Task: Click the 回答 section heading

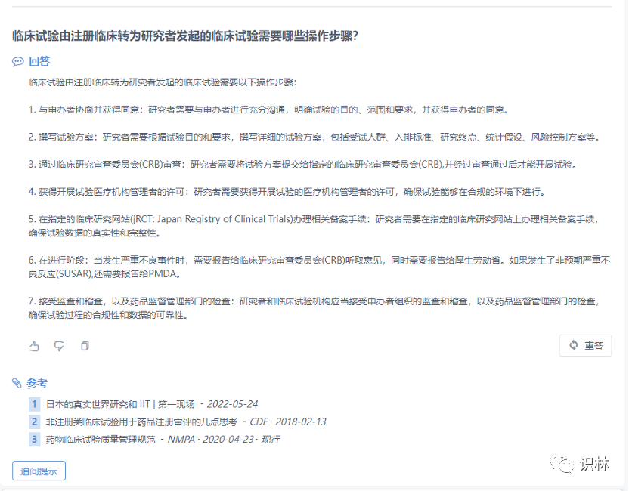Action: coord(39,62)
